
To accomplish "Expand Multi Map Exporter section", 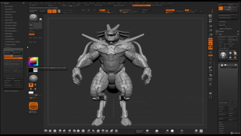I will click(11, 31).
